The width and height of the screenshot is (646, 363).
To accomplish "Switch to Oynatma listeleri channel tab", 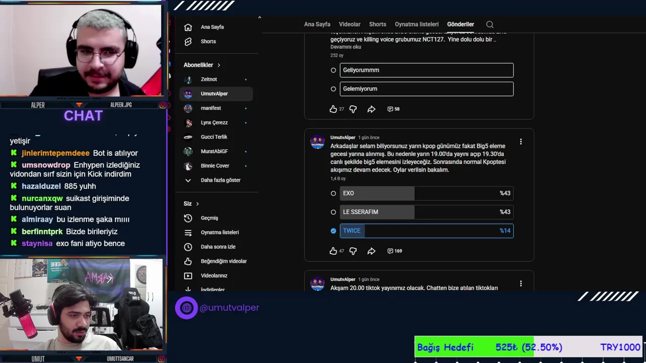I will pos(416,24).
